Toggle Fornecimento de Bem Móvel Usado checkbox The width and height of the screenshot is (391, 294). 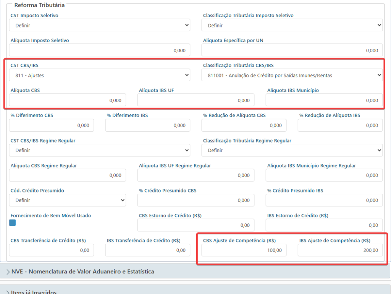point(13,223)
